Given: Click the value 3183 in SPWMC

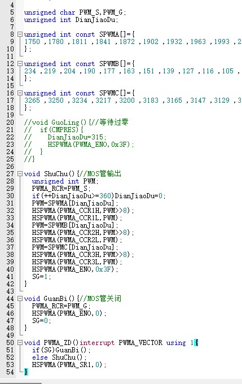Looking at the screenshot, I should (151, 101).
